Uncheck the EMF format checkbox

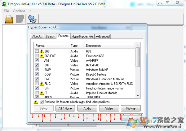(37, 79)
